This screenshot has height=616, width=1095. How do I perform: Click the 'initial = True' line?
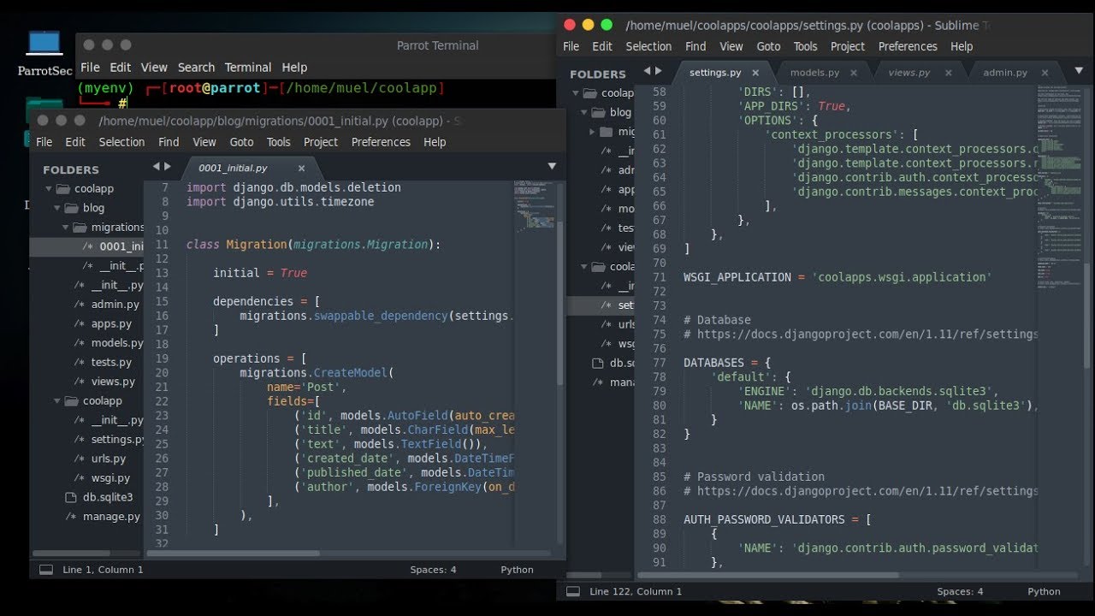click(260, 273)
